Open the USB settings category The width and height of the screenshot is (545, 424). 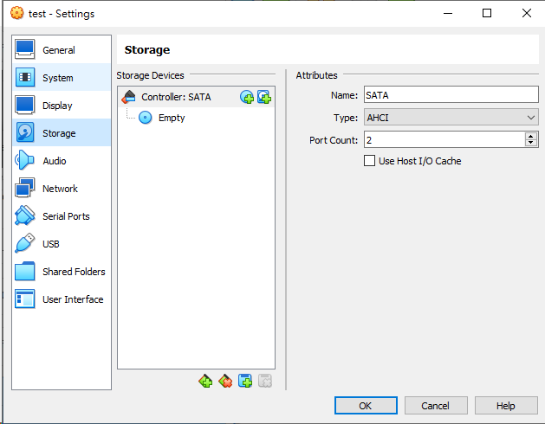pyautogui.click(x=51, y=244)
